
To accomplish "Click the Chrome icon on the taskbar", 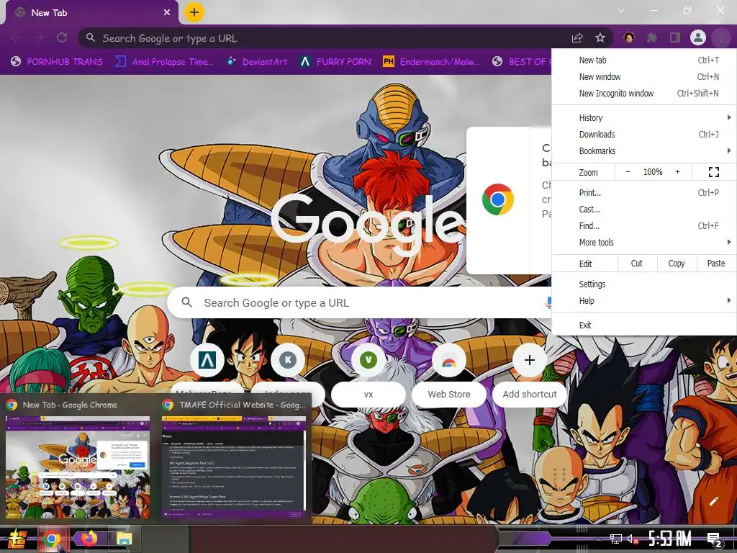I will pos(53,539).
